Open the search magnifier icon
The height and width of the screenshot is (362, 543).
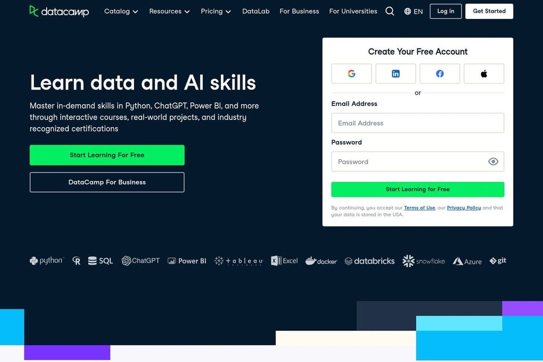pos(390,11)
